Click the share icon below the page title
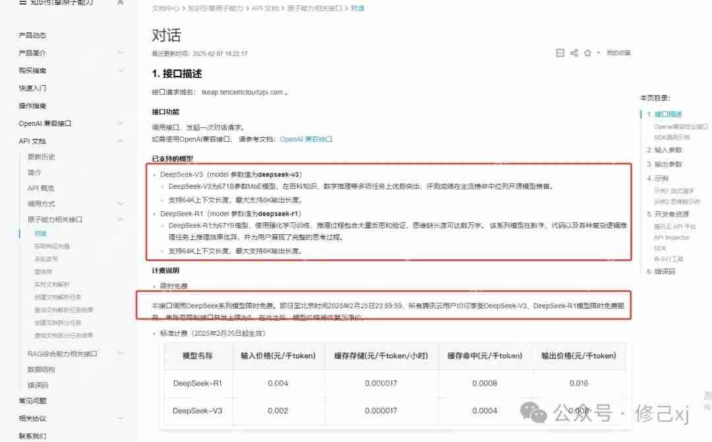Image resolution: width=712 pixels, height=442 pixels. click(x=574, y=53)
